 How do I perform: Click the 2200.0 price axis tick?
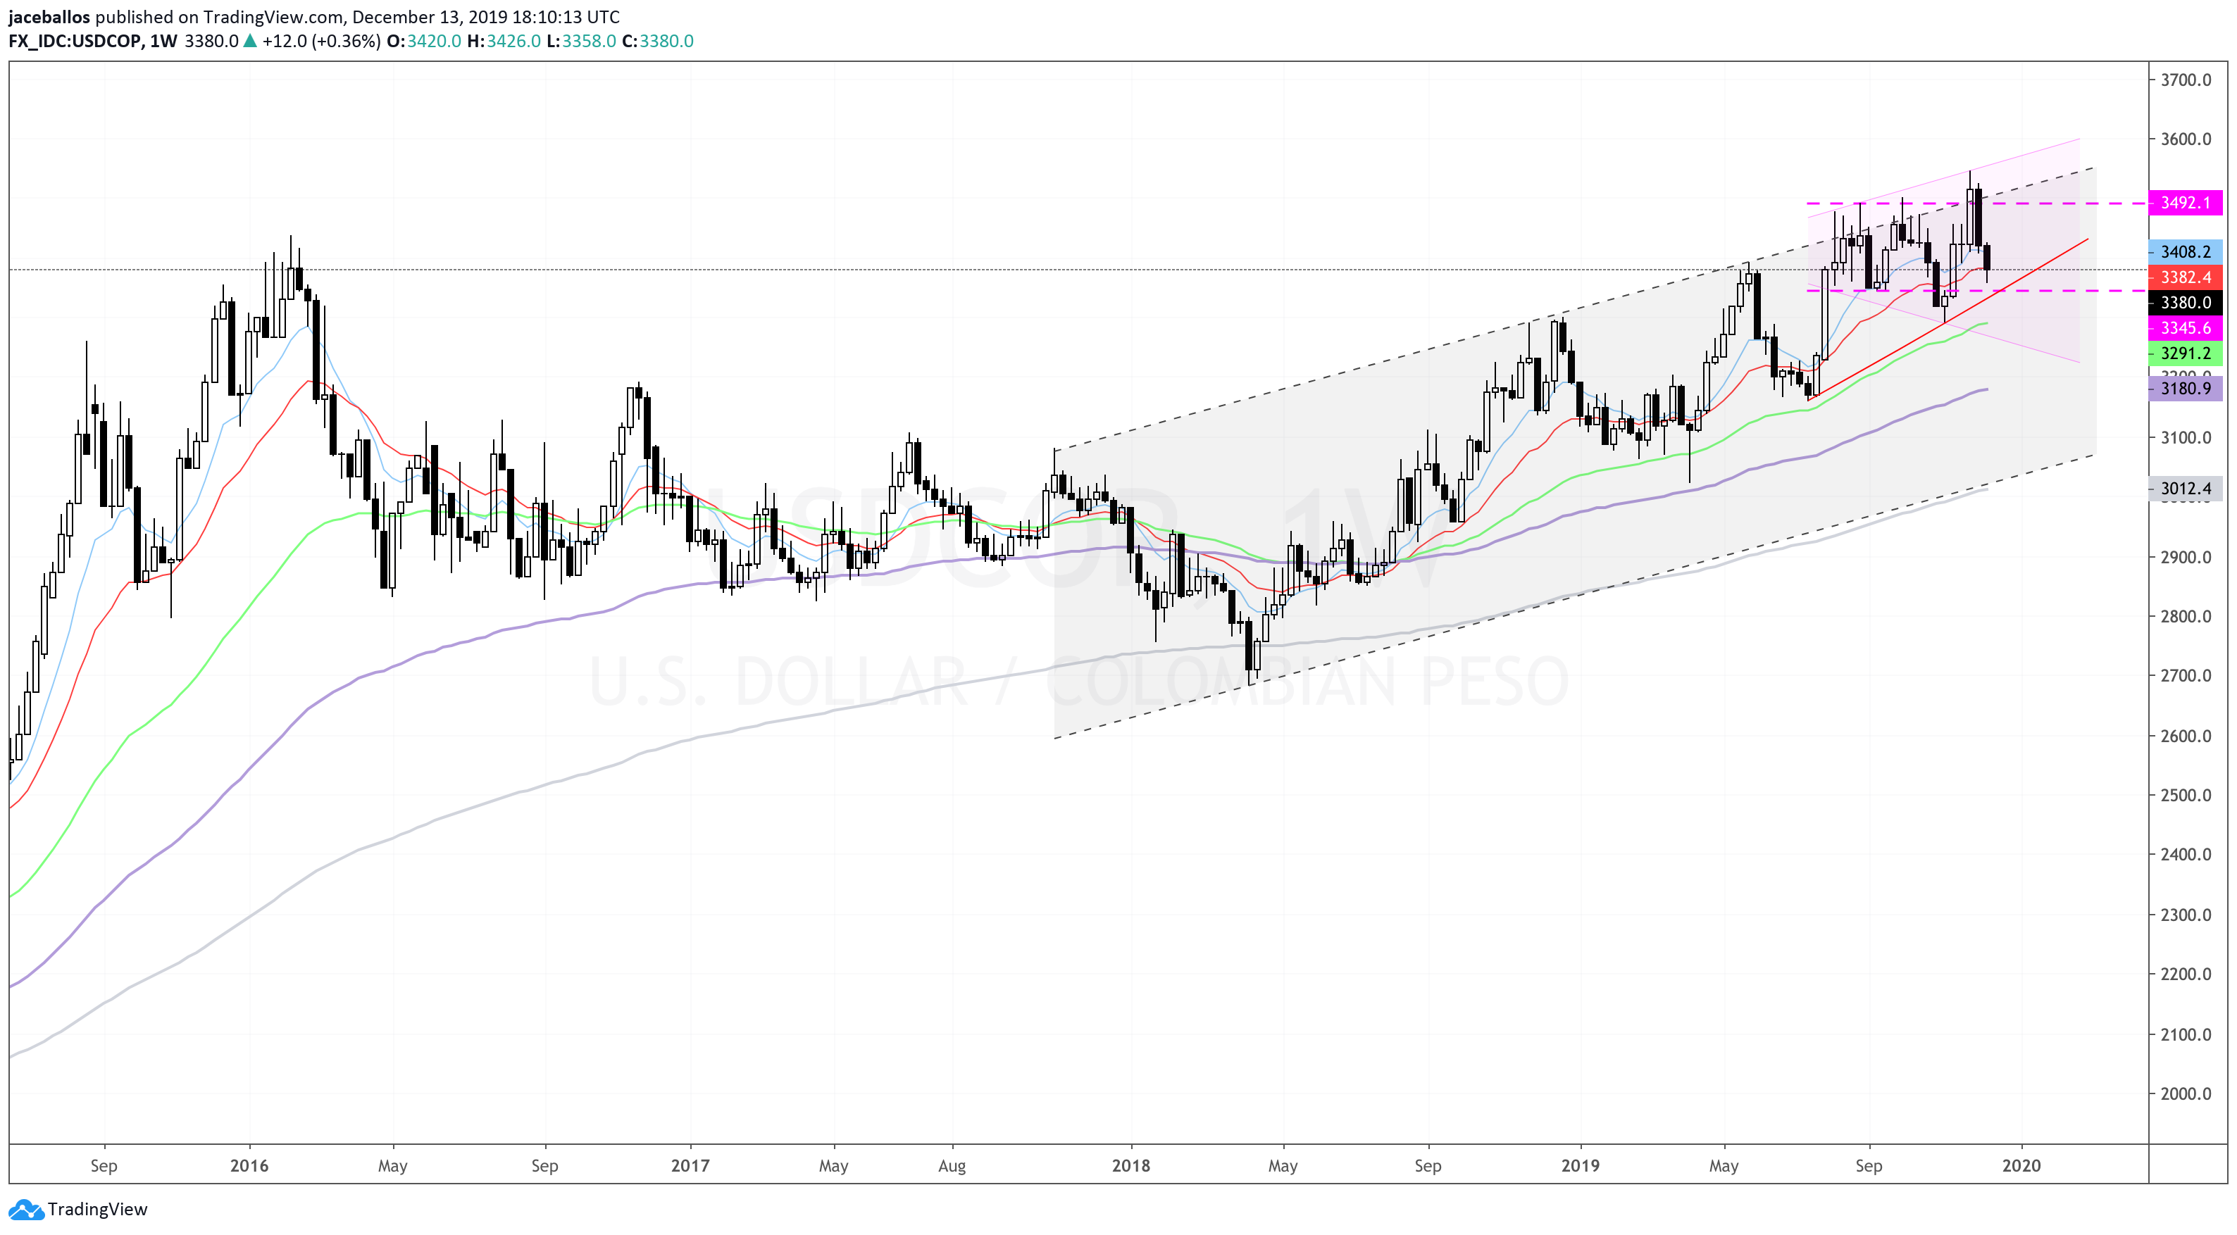[2186, 974]
